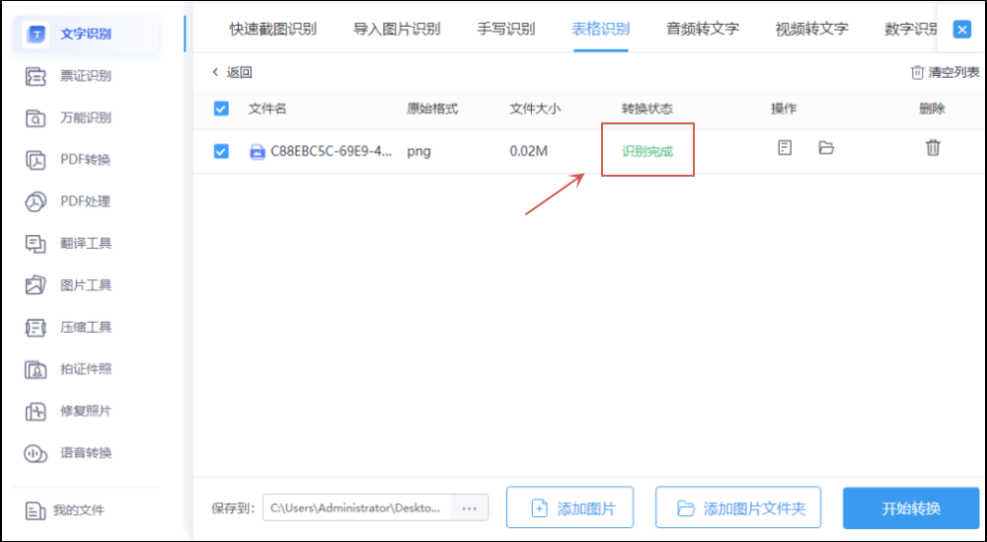
Task: Click the 识别完成 status text
Action: click(647, 152)
